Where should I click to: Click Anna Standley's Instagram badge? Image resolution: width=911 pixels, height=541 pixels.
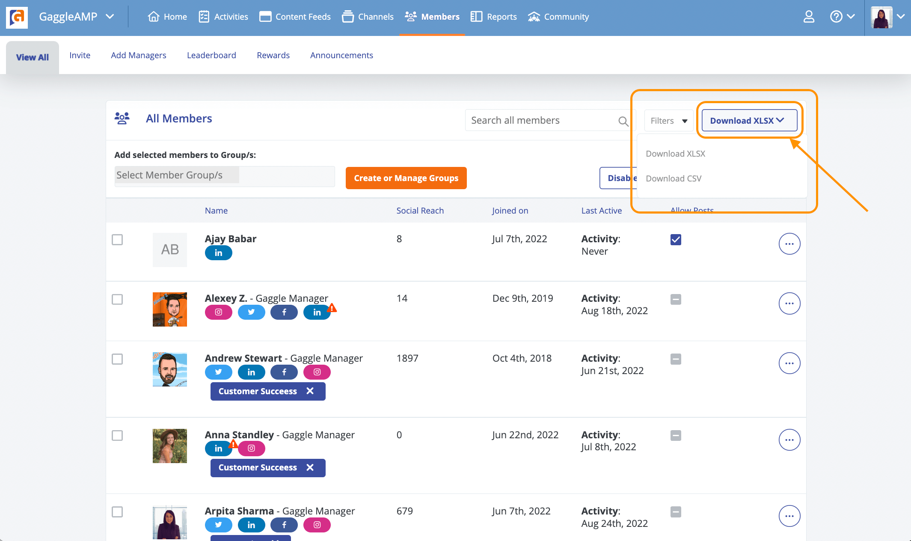click(251, 449)
